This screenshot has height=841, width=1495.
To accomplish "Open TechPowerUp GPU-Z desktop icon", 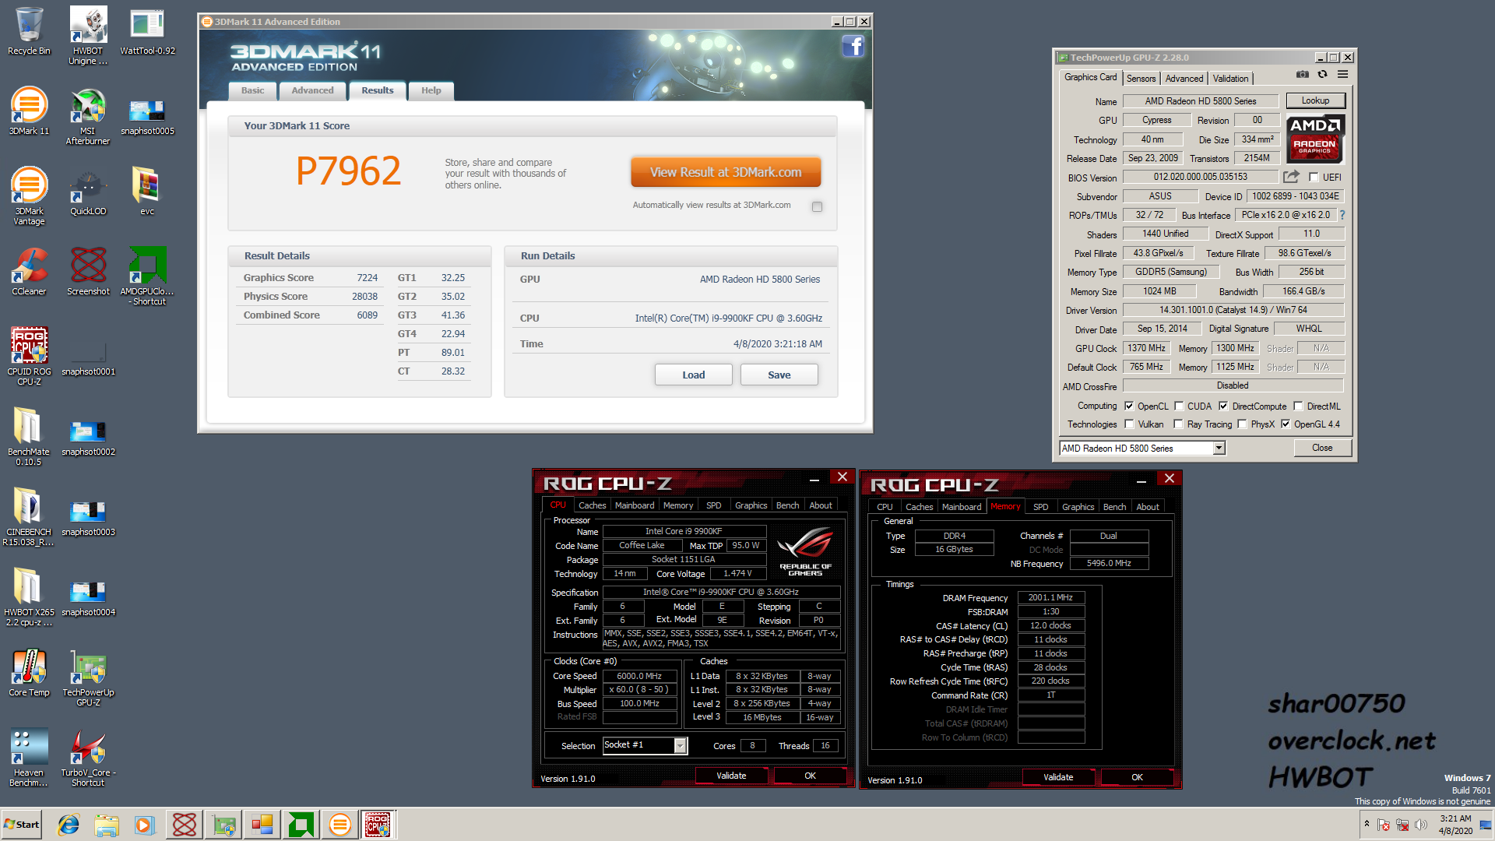I will click(88, 677).
